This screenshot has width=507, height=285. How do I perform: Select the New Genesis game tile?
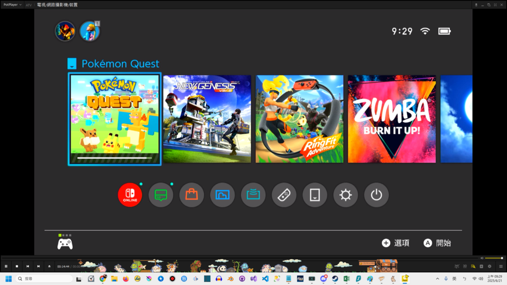click(207, 119)
